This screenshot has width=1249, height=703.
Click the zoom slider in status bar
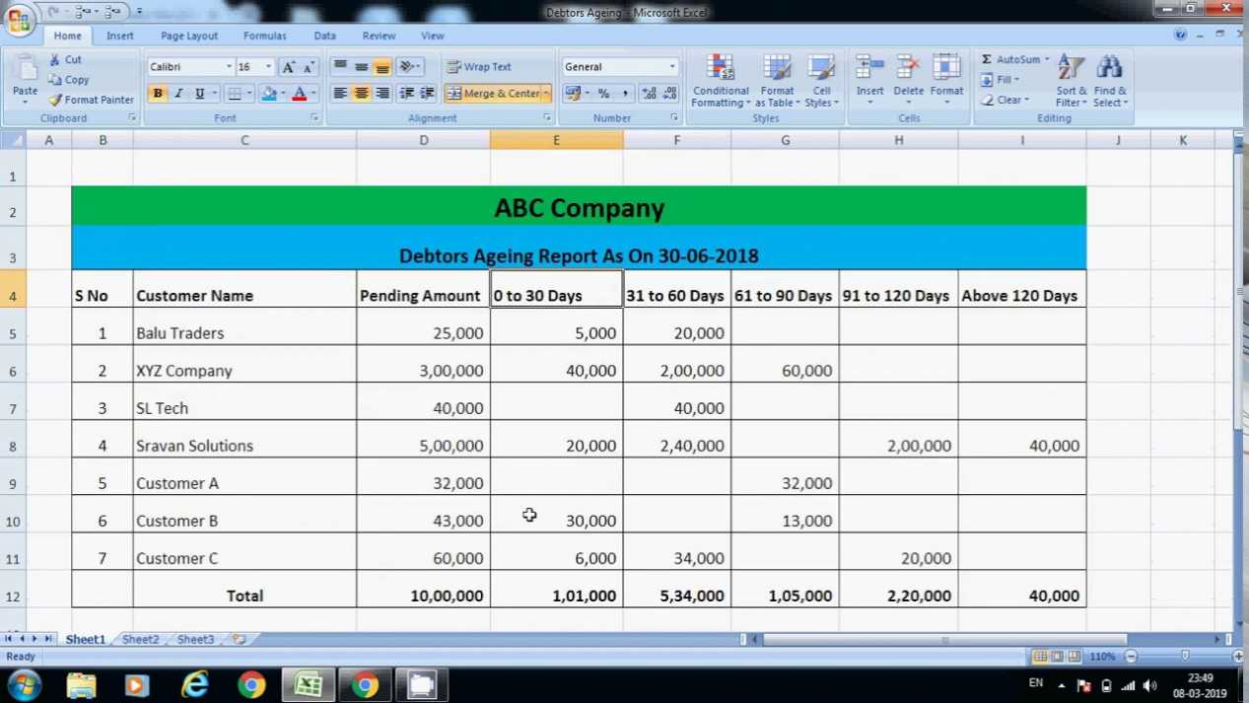1185,657
